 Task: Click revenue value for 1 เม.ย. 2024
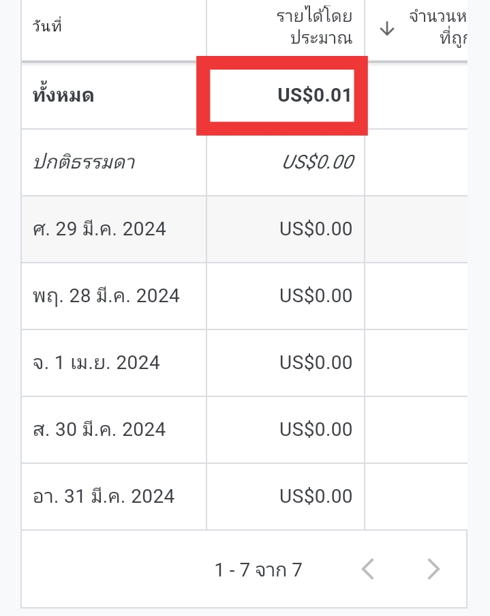click(x=316, y=363)
